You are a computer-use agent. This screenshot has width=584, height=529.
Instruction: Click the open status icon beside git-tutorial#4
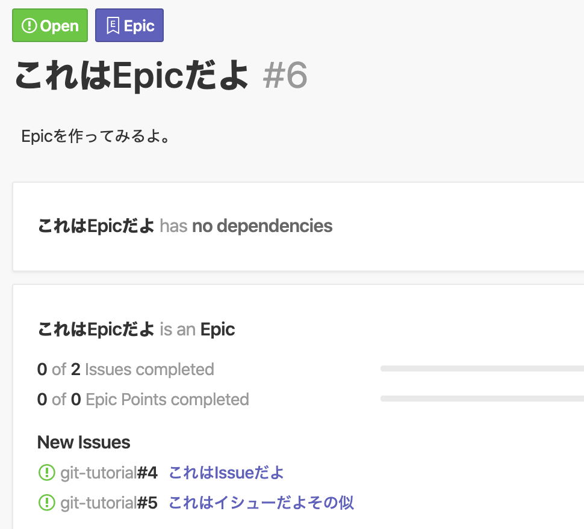tap(46, 473)
